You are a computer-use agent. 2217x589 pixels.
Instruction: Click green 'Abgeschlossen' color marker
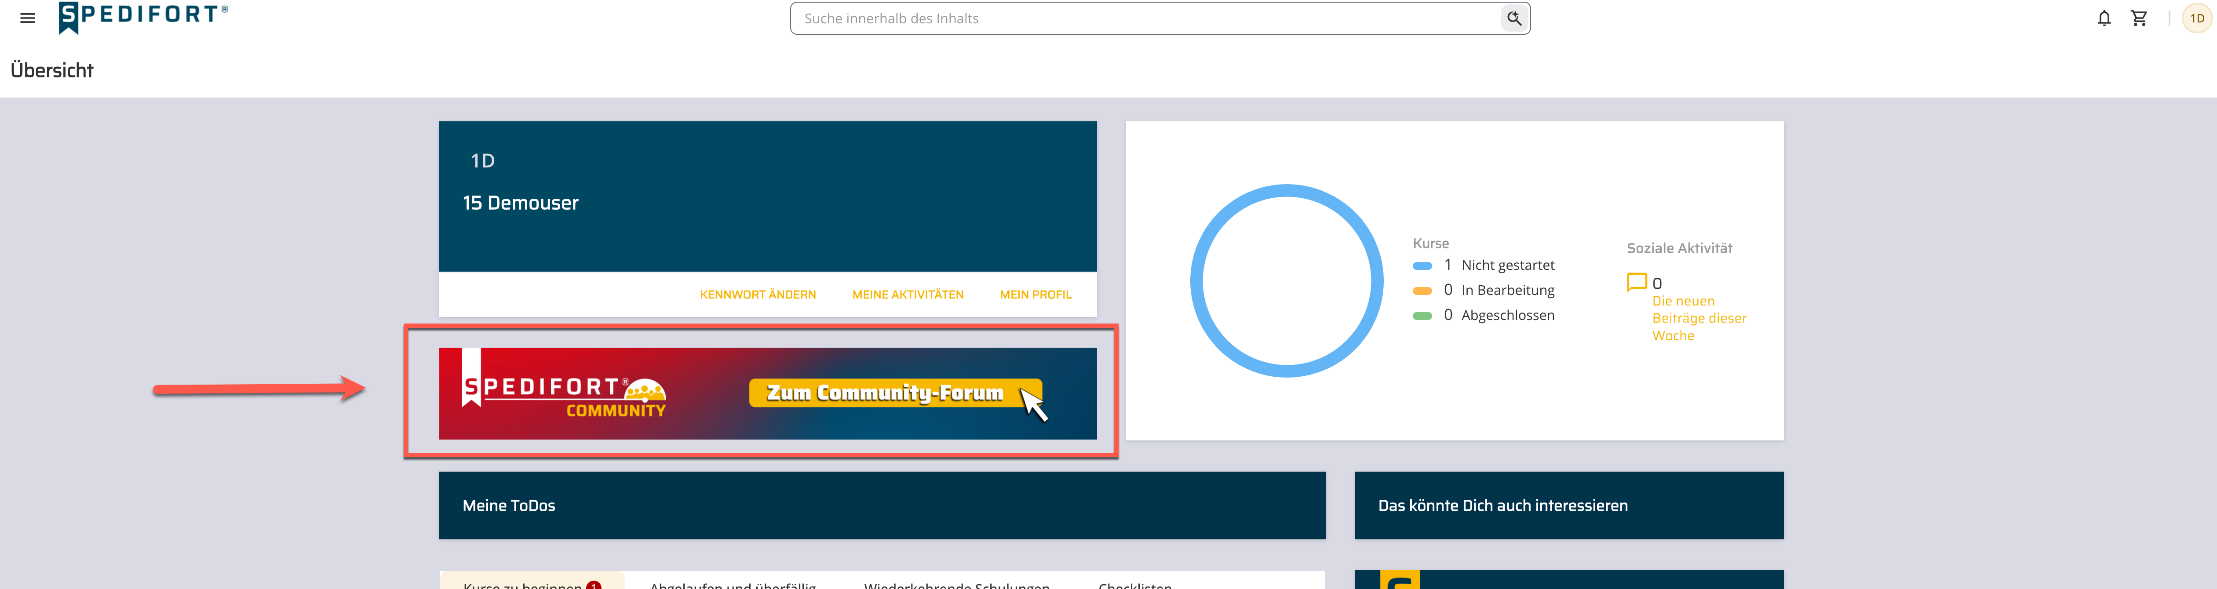point(1422,316)
